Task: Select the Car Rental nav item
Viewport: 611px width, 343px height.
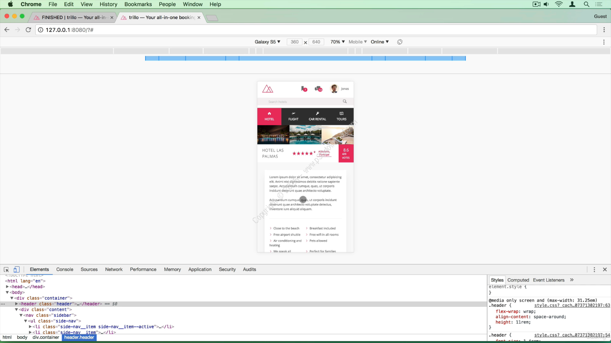Action: click(317, 116)
